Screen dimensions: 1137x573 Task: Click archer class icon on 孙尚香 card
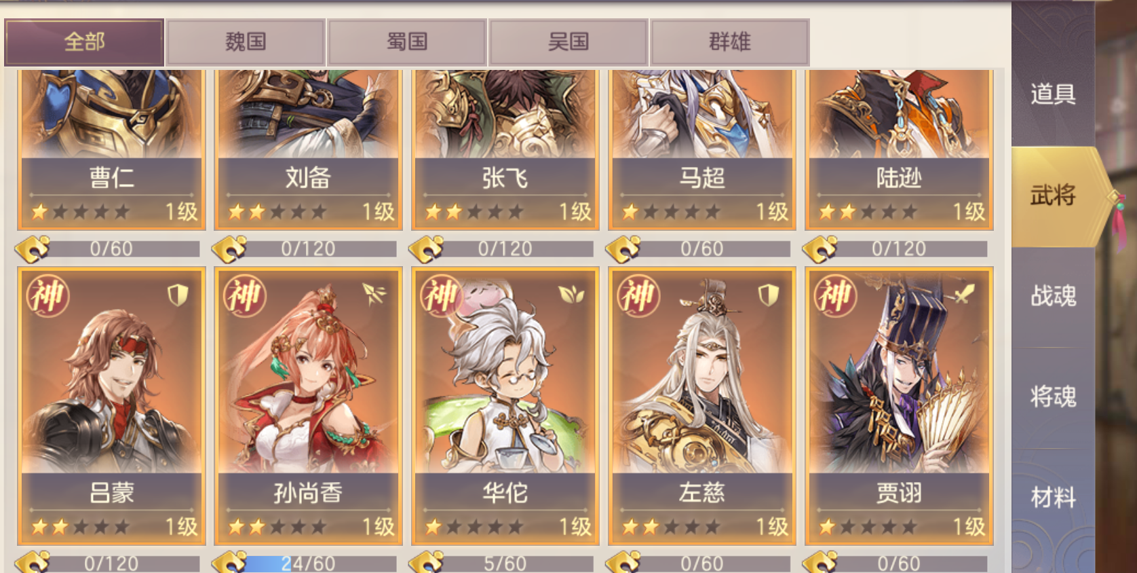374,294
